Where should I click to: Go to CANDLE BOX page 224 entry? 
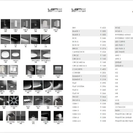tap(90, 52)
